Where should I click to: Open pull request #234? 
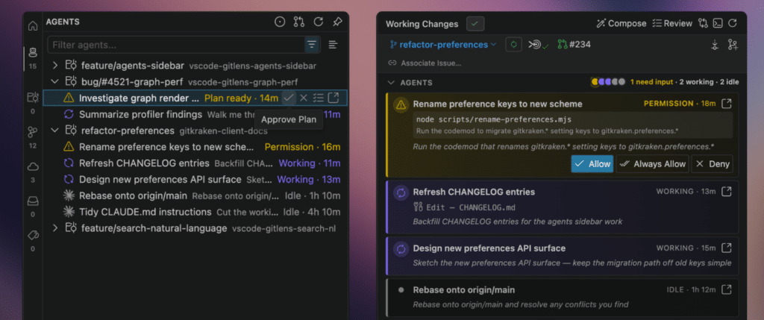pos(574,45)
